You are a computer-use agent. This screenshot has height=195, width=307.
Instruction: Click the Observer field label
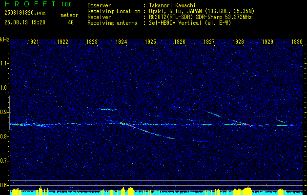point(99,5)
